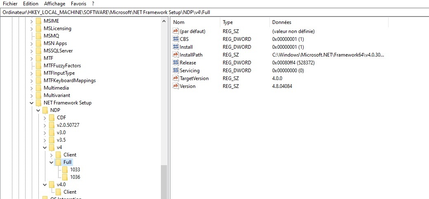Click the data value 4.0.0
429x199 pixels.
[x=277, y=78]
